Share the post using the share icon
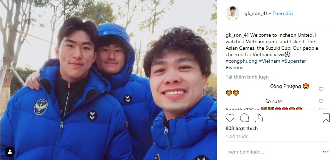Image resolution: width=331 pixels, height=160 pixels. click(259, 118)
